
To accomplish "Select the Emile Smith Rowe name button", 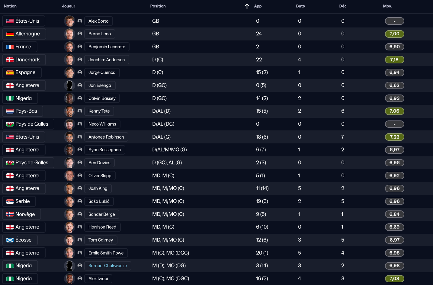I will point(106,253).
